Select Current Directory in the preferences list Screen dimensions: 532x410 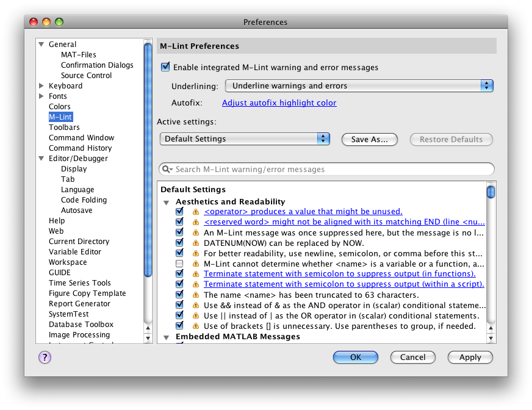point(79,242)
